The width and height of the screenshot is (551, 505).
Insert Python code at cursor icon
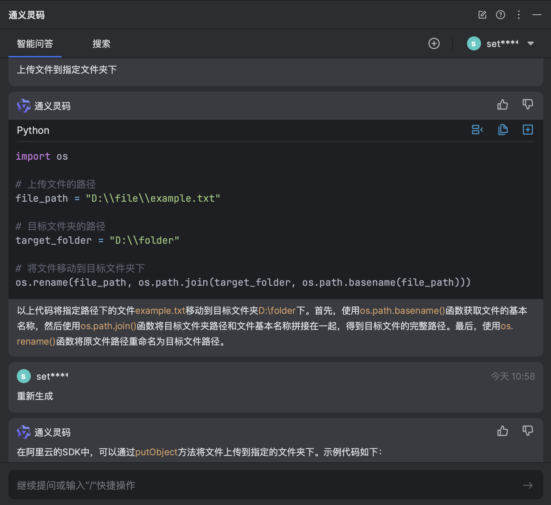pos(477,130)
